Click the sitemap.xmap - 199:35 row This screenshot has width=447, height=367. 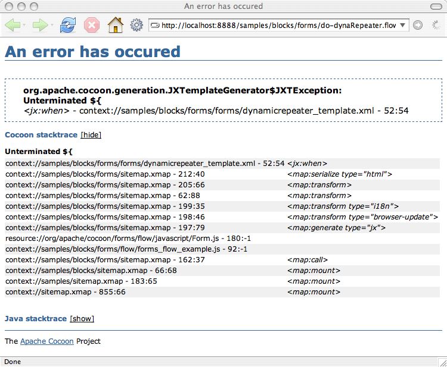click(x=222, y=206)
